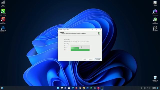Open the Windows Start menu

[x=58, y=88]
